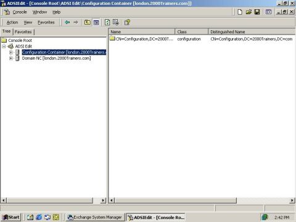Click the Help toolbar icon
The image size is (296, 222).
[x=127, y=22]
